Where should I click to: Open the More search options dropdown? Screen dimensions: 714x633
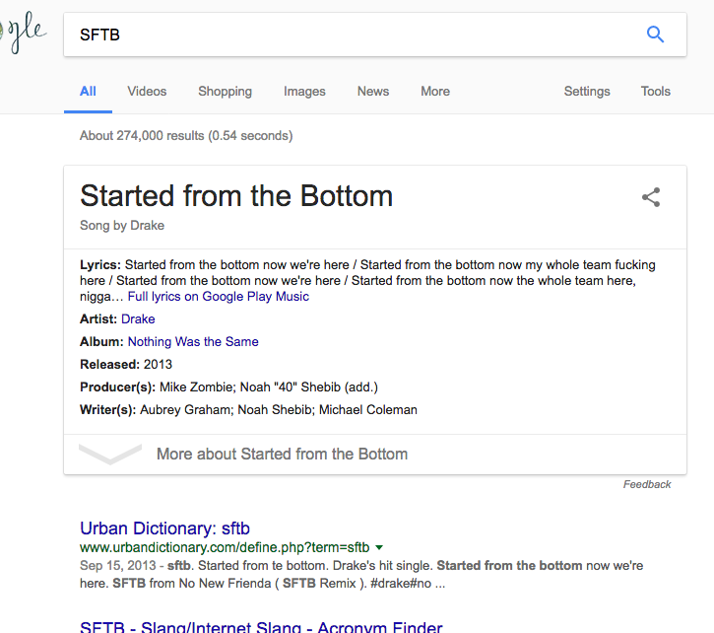(435, 92)
